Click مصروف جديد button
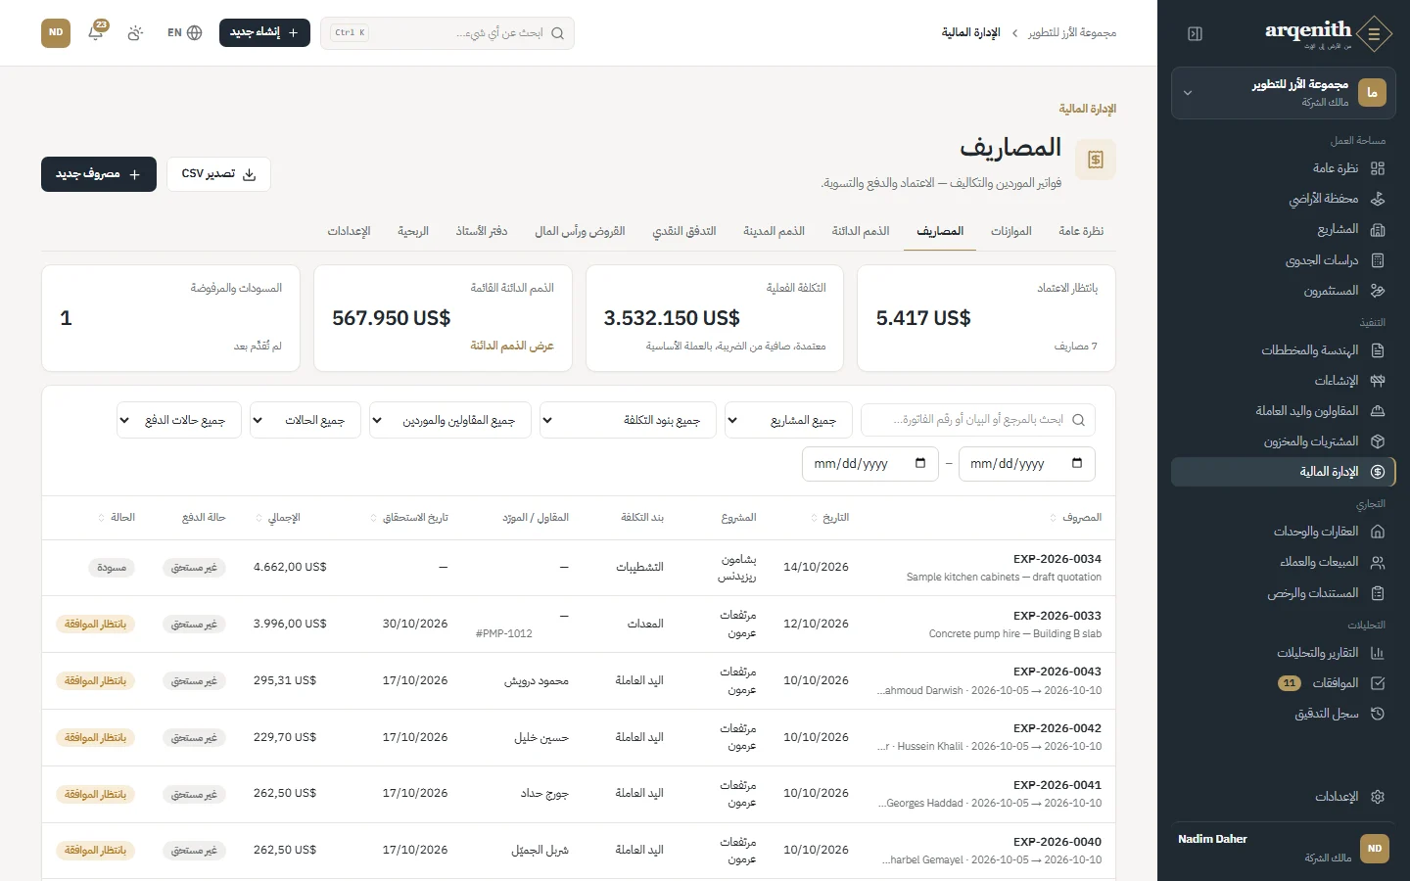The width and height of the screenshot is (1410, 881). [99, 174]
